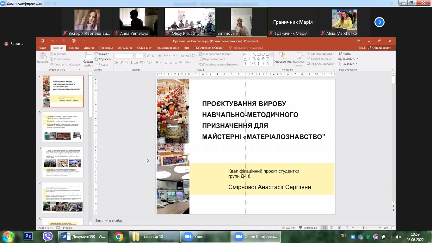Zoom in with plus button
The width and height of the screenshot is (432, 243).
(x=380, y=228)
